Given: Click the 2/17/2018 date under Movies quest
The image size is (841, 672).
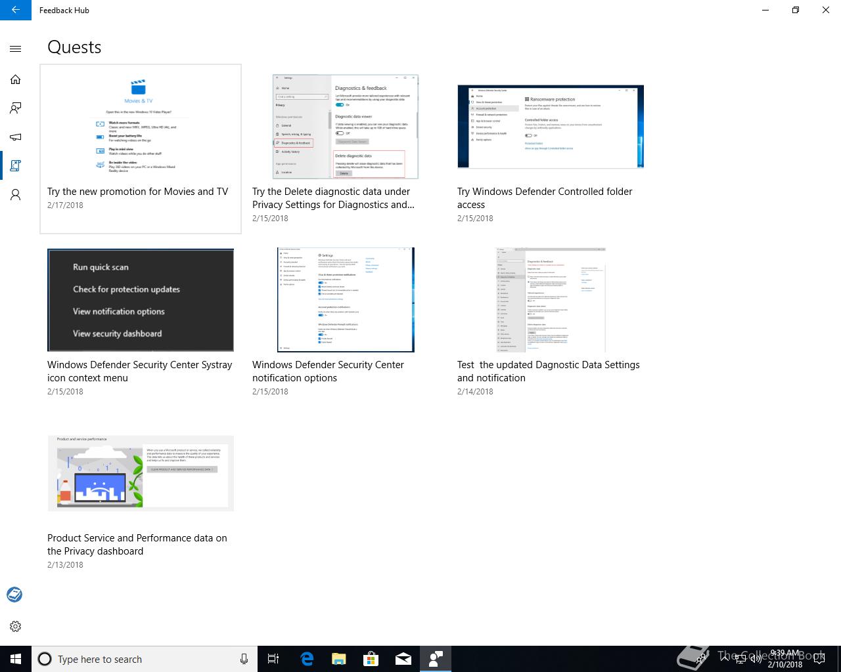Looking at the screenshot, I should (65, 205).
